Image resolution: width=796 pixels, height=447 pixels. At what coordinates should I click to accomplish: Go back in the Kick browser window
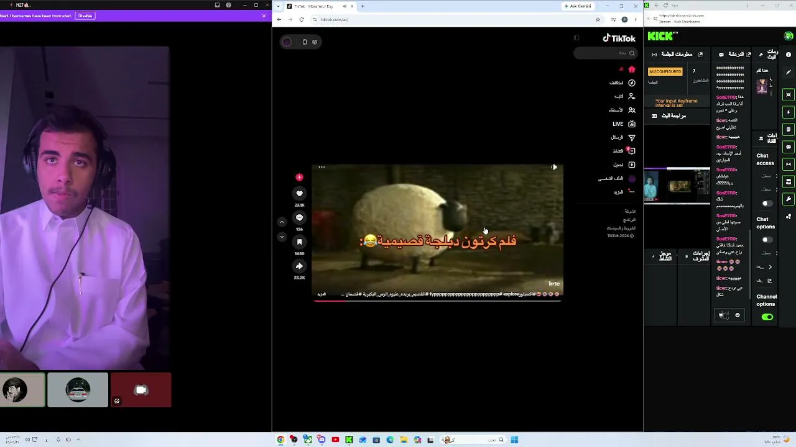(657, 6)
